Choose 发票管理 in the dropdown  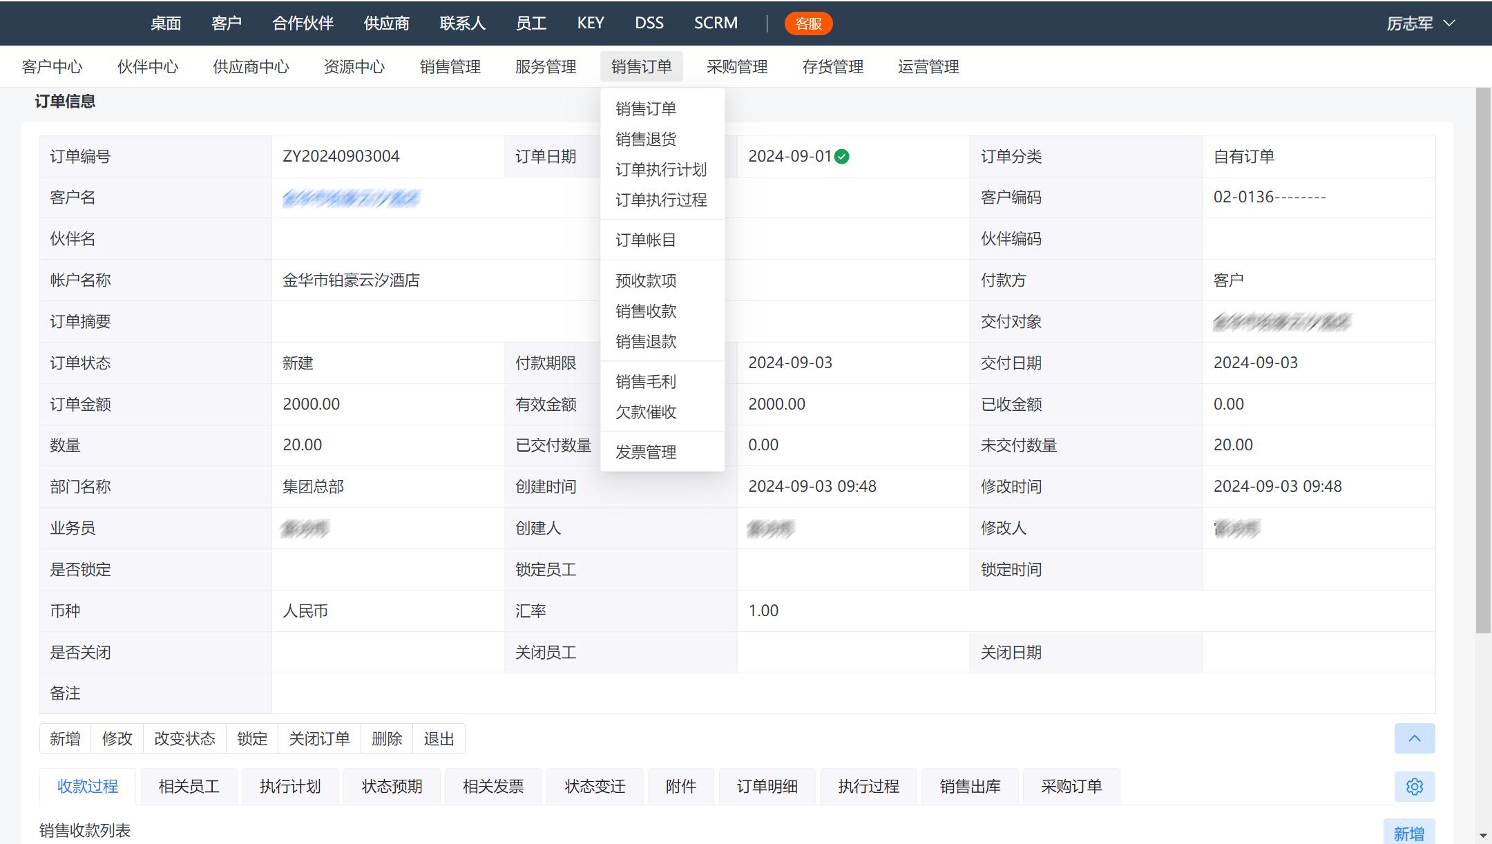[x=646, y=452]
